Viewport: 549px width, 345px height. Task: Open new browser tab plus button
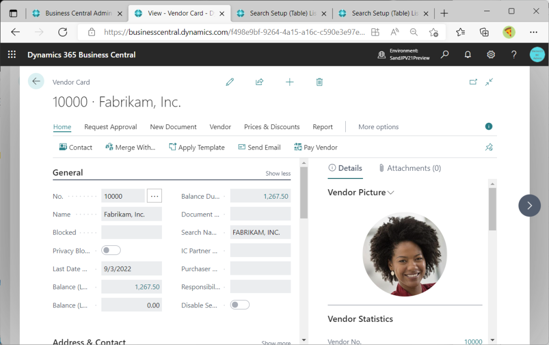click(x=444, y=13)
